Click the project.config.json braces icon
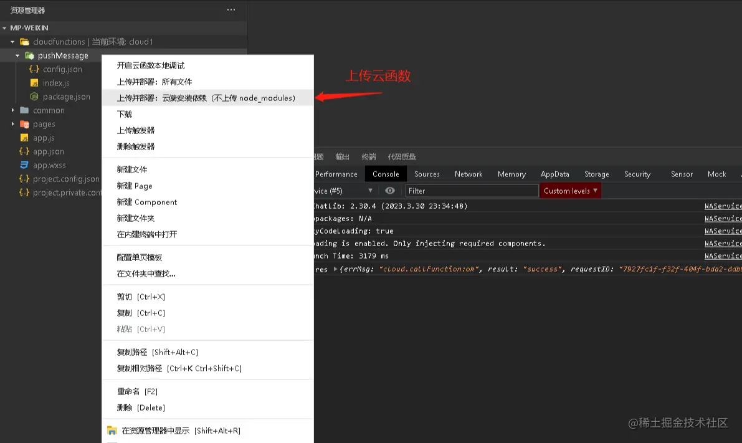Image resolution: width=742 pixels, height=443 pixels. pyautogui.click(x=24, y=179)
